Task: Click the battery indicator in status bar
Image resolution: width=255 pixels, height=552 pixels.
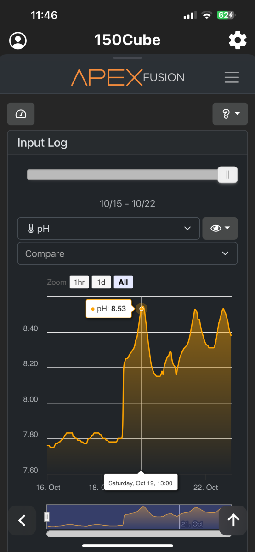Action: [226, 15]
